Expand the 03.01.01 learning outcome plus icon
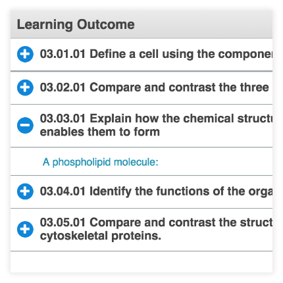 click(x=25, y=54)
